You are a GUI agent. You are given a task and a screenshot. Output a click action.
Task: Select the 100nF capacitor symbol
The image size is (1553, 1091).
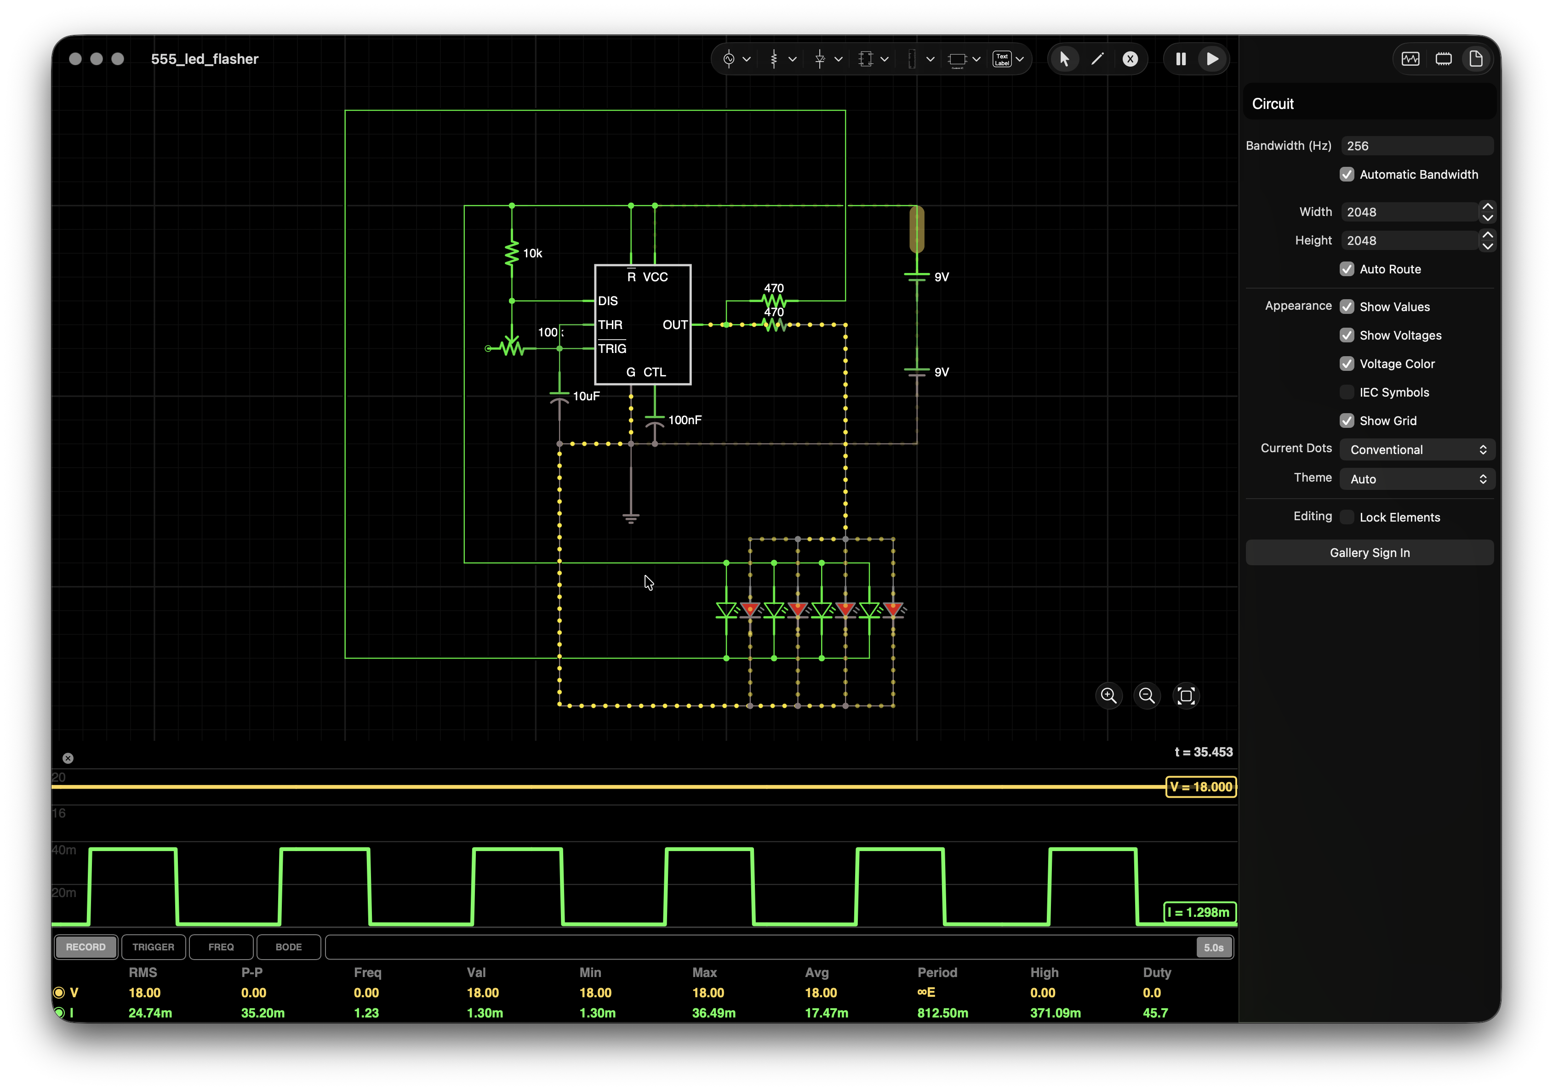pos(655,420)
